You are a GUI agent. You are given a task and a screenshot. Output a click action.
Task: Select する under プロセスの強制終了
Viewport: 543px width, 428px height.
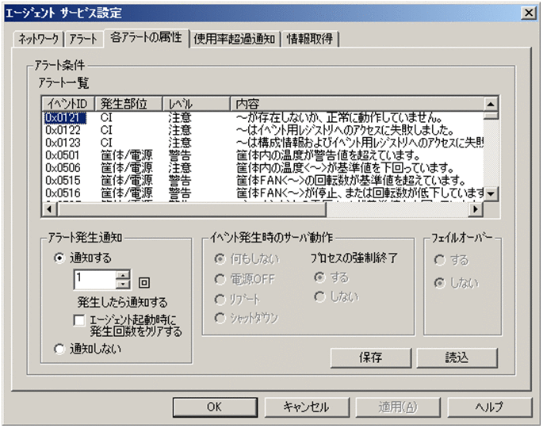coord(331,277)
